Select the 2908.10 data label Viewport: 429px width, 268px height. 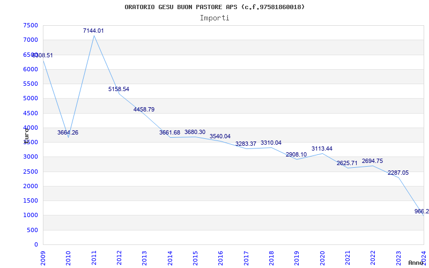(x=297, y=155)
